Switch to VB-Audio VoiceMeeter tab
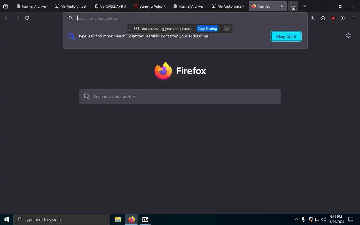This screenshot has height=225, width=360. coord(228,6)
